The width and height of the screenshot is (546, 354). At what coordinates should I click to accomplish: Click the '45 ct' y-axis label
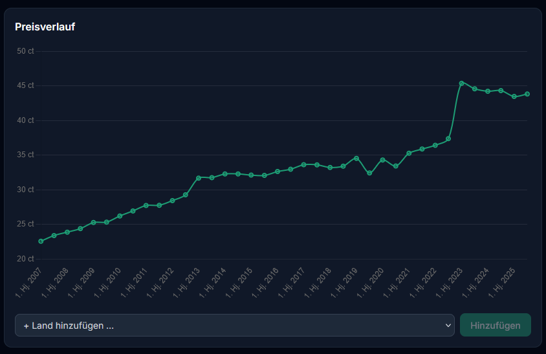pyautogui.click(x=25, y=85)
